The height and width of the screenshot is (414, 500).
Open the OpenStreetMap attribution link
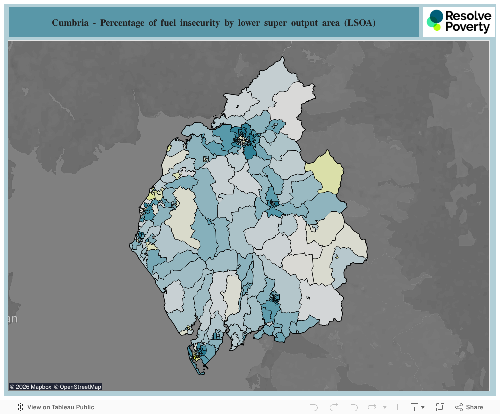(x=77, y=387)
